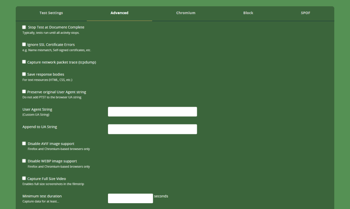Toggle Preserve original User Agent string
This screenshot has width=350, height=209.
tap(24, 91)
